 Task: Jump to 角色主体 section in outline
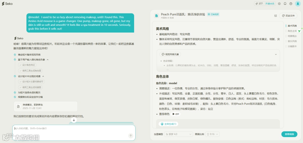coord(292,31)
